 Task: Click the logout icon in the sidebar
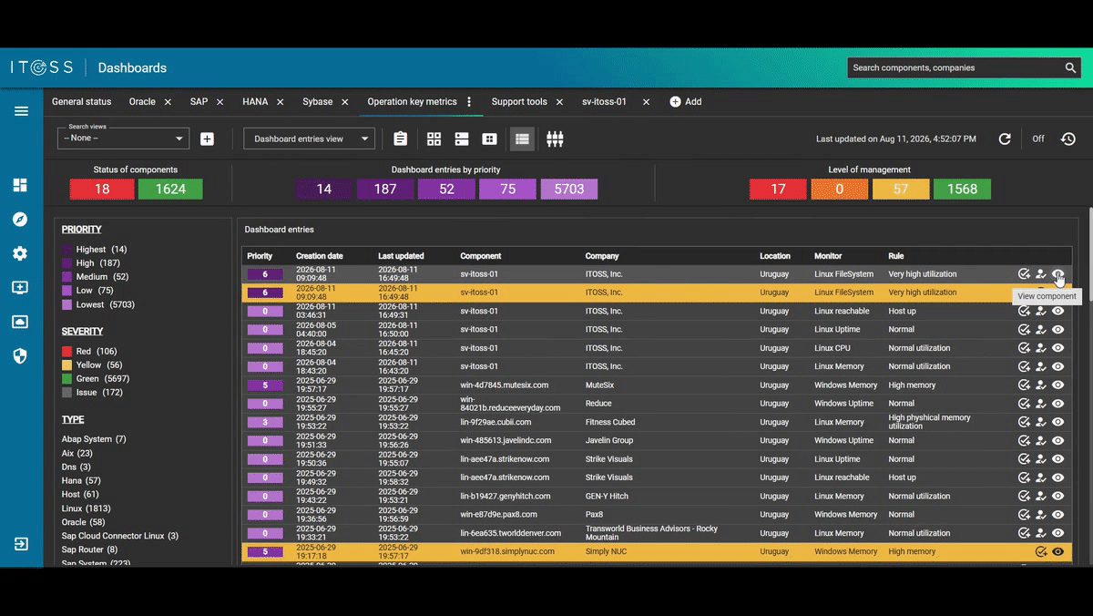point(21,544)
